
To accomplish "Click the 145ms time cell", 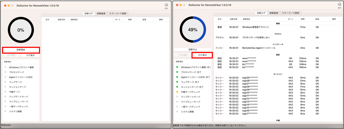I will [x=302, y=62].
